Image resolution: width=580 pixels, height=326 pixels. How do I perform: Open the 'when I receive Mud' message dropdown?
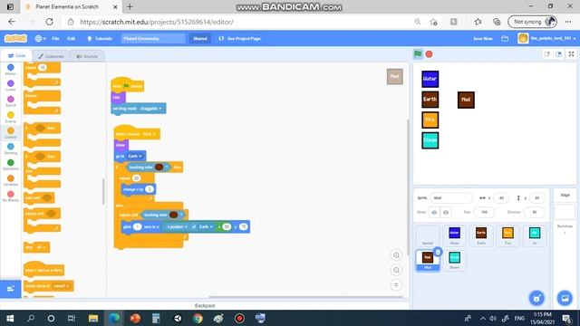(x=149, y=134)
